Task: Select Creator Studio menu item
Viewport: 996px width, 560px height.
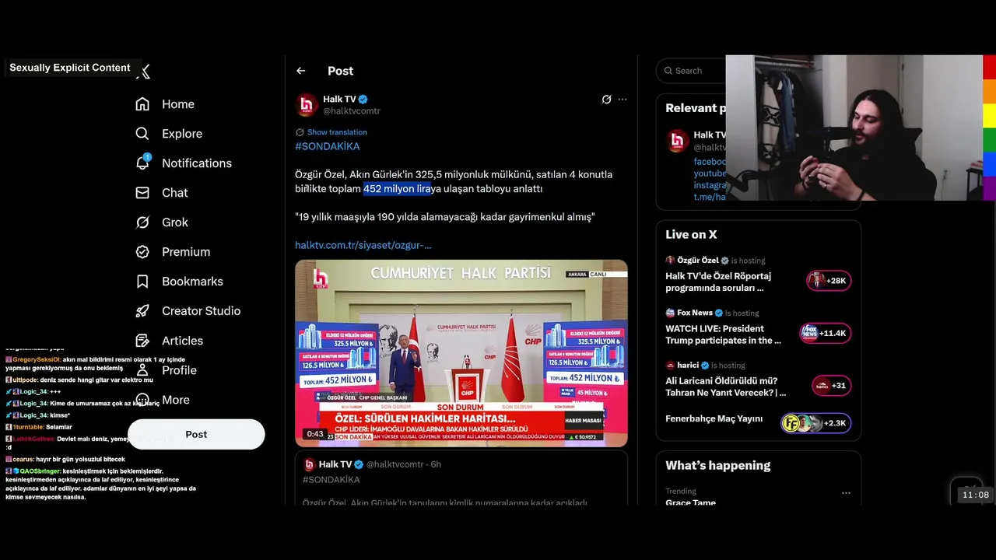Action: (188, 311)
